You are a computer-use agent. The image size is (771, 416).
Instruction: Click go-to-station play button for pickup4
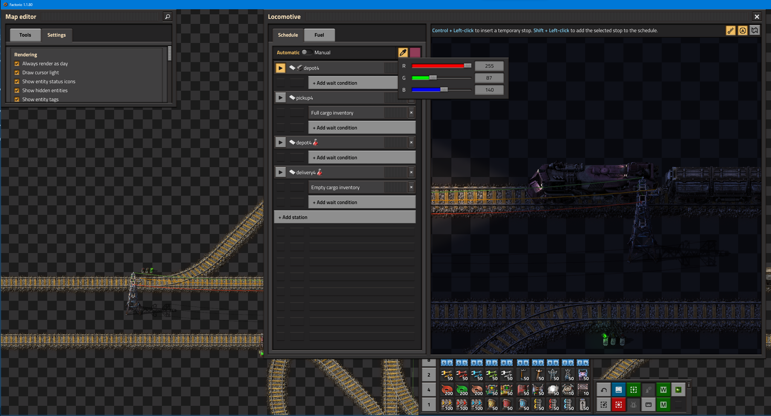[280, 98]
